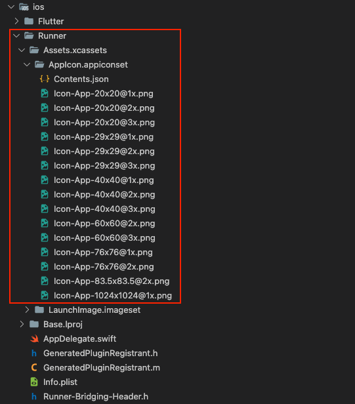Open file Icon-App-1024x1024@1x.png

113,296
